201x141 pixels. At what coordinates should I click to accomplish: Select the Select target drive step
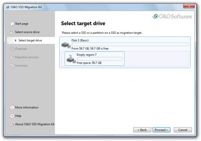[30, 40]
